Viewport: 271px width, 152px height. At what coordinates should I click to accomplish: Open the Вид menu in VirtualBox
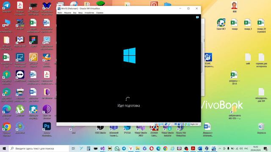point(75,13)
